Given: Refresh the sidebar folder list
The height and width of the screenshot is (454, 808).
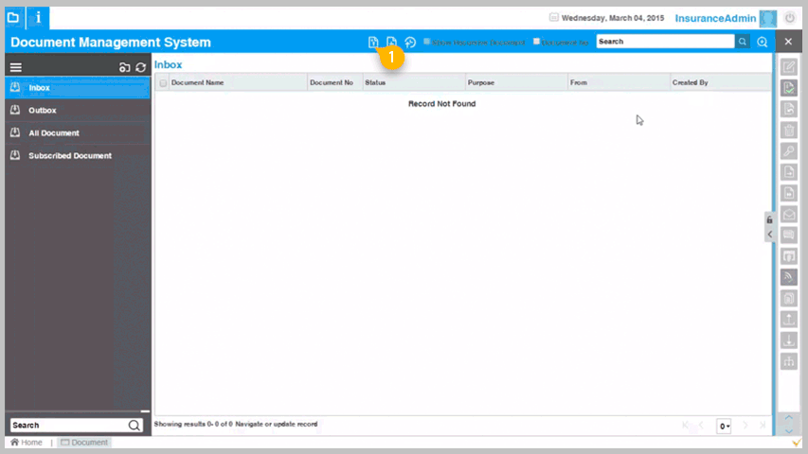Looking at the screenshot, I should pos(141,67).
